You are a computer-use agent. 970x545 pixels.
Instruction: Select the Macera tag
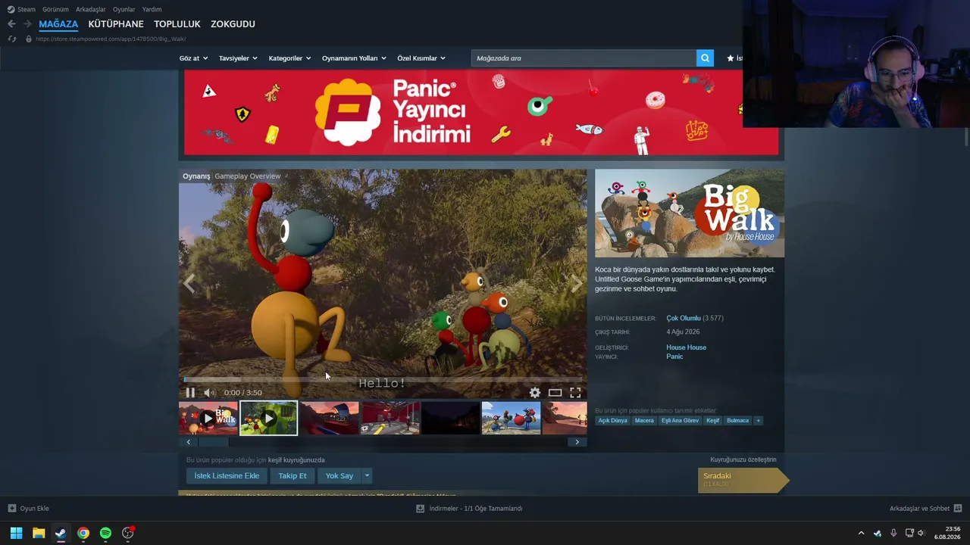tap(644, 421)
